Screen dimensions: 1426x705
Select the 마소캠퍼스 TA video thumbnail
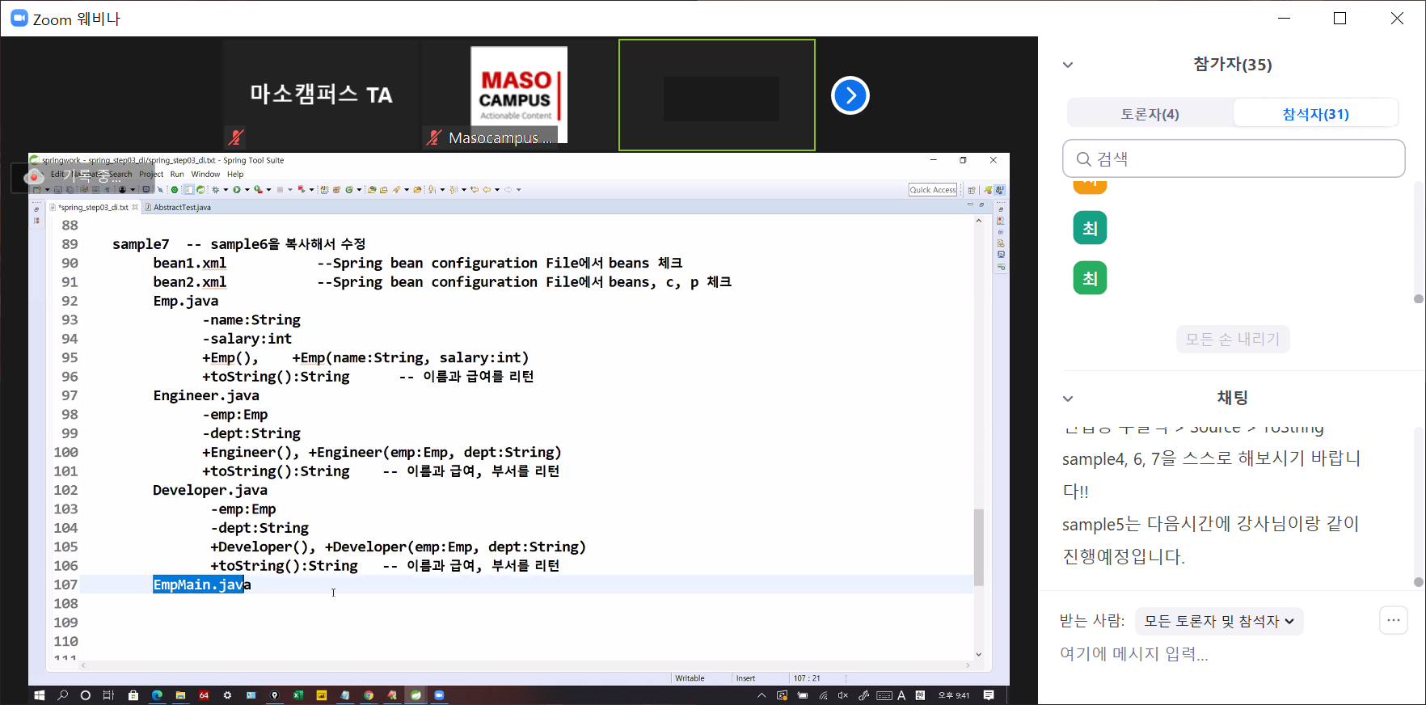click(x=321, y=95)
